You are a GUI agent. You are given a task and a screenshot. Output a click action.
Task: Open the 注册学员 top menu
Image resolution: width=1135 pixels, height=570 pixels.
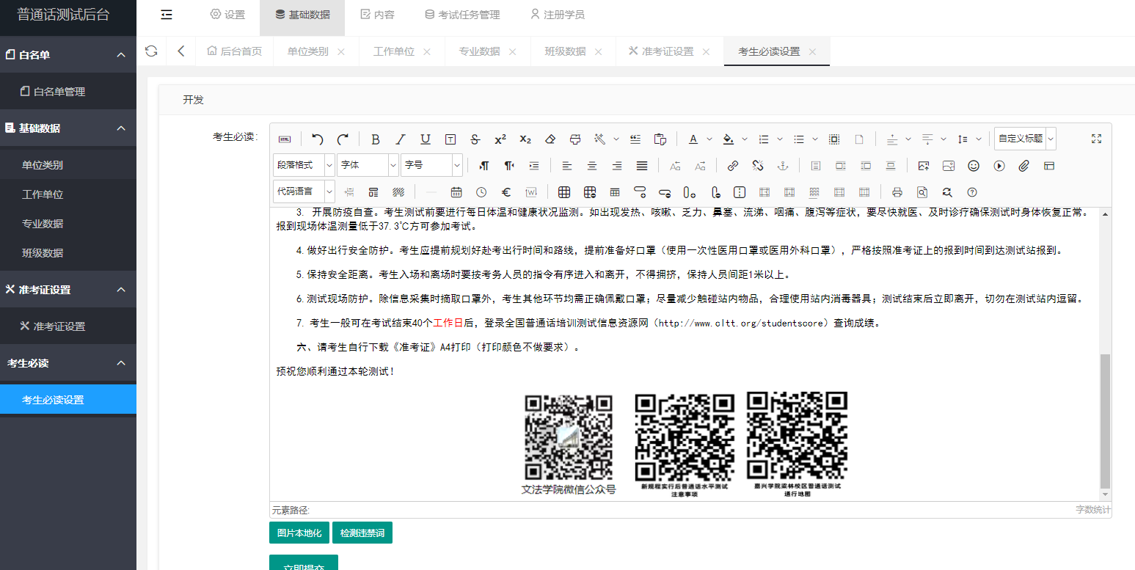coord(558,15)
